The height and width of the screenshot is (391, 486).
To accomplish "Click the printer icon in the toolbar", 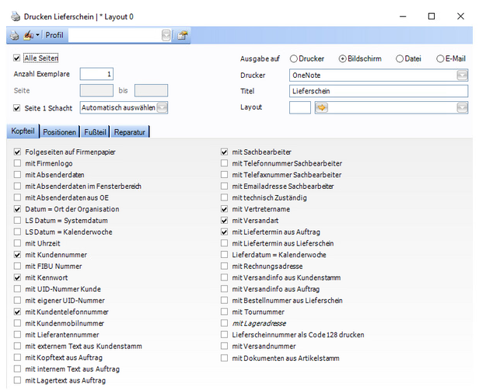I will click(13, 35).
